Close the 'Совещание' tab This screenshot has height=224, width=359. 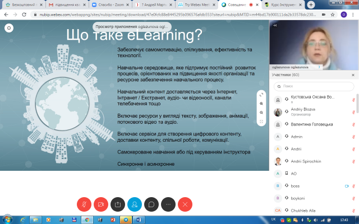click(x=257, y=5)
